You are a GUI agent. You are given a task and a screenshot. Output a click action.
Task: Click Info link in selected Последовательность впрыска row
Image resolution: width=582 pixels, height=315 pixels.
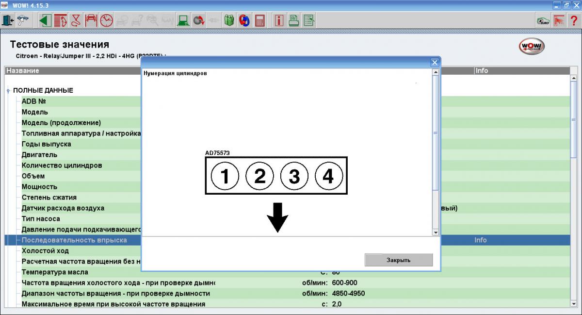[481, 240]
